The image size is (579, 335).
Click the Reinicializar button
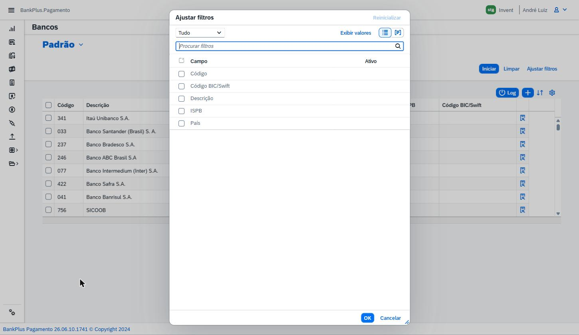click(x=387, y=18)
